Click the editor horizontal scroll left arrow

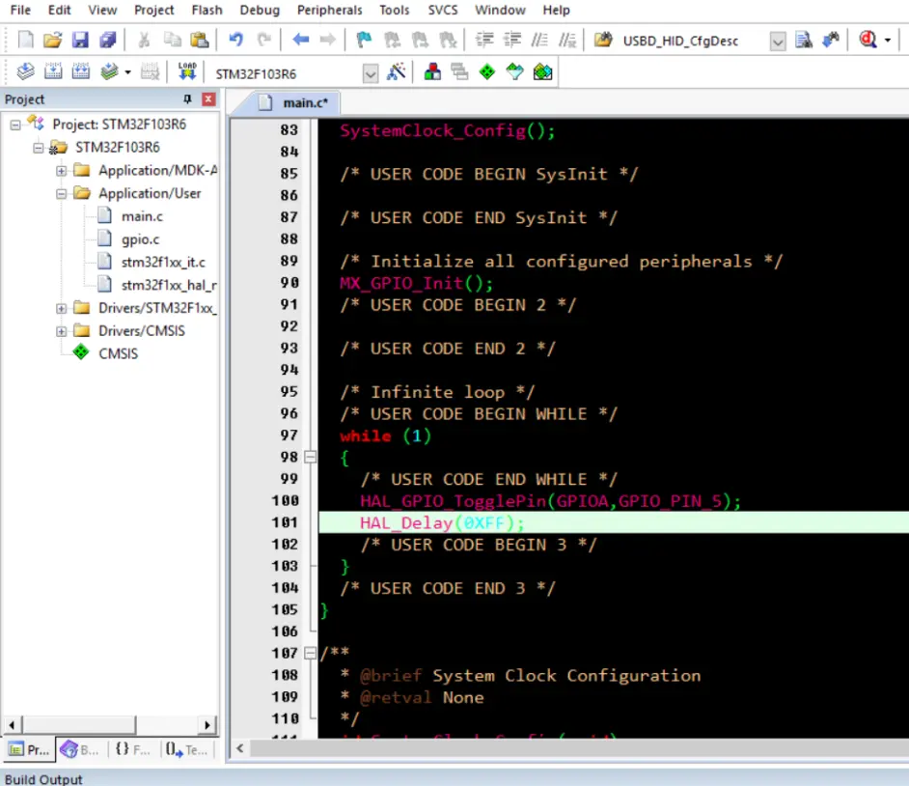tap(240, 748)
